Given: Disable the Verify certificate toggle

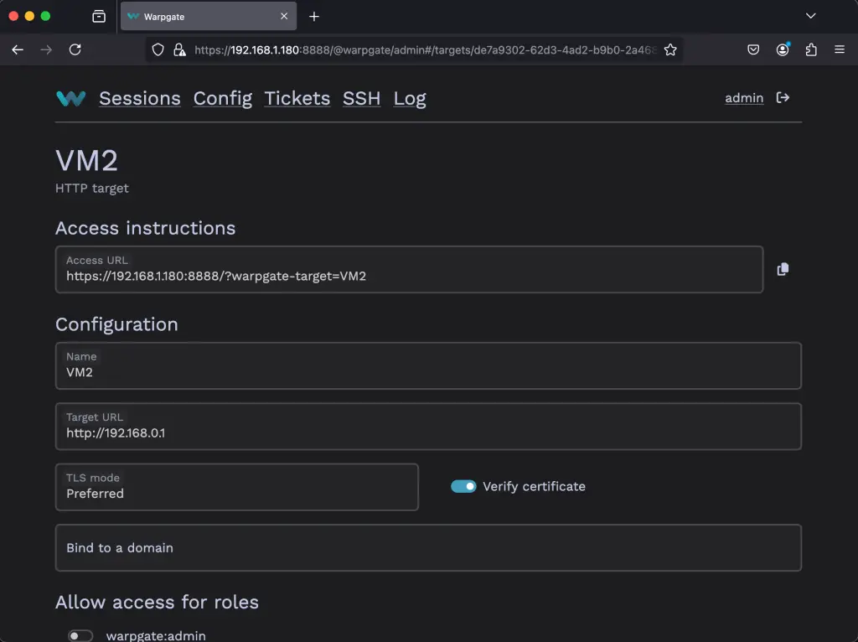Looking at the screenshot, I should (x=463, y=486).
